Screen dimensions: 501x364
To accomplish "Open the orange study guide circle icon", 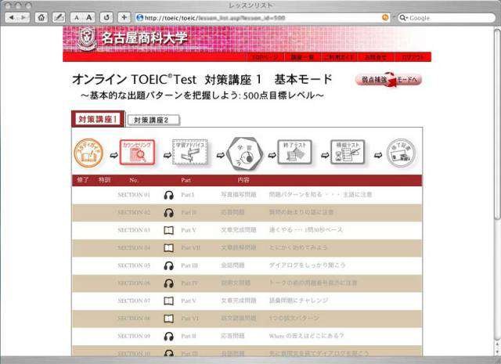I will point(88,153).
